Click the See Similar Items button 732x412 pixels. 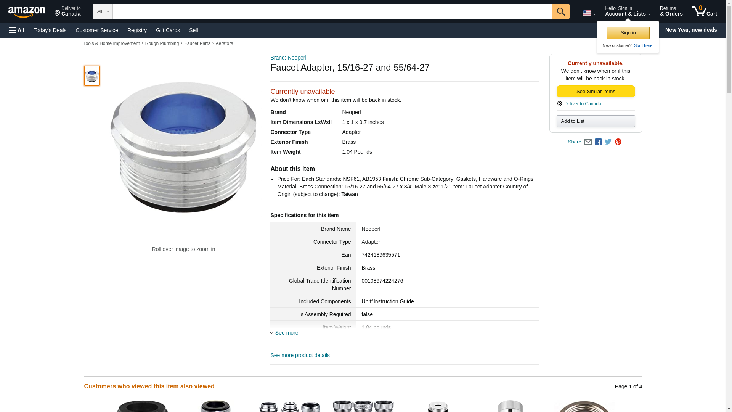[596, 92]
